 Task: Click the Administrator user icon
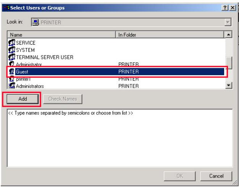pyautogui.click(x=12, y=64)
